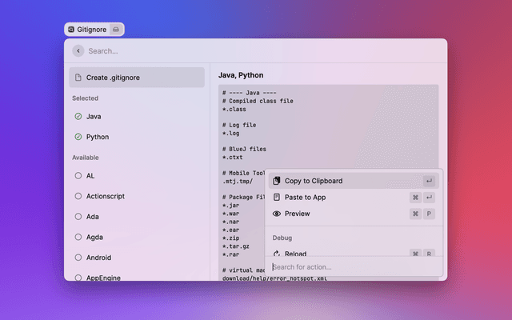
Task: Click the back arrow button
Action: coord(78,50)
